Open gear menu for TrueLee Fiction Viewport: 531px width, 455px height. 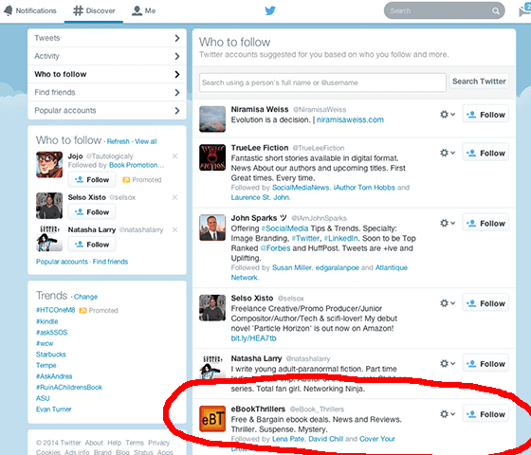[448, 153]
